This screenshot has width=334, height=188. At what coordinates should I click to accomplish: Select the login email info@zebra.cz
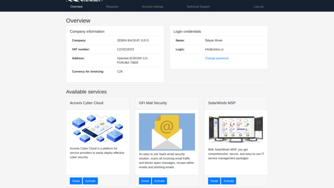(x=214, y=49)
